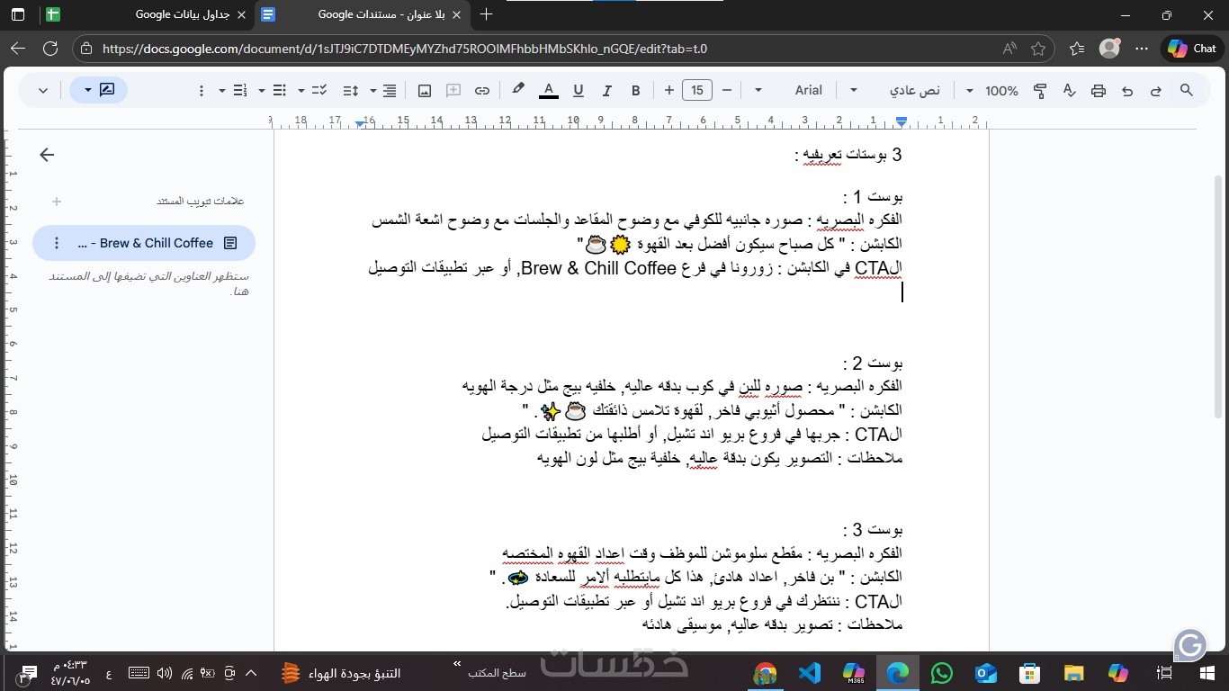This screenshot has height=691, width=1229.
Task: Add a new document tab with plus
Action: point(57,202)
